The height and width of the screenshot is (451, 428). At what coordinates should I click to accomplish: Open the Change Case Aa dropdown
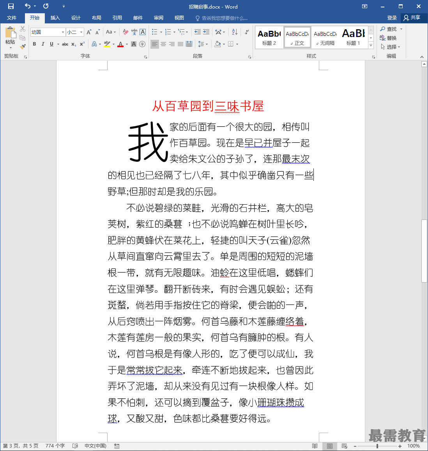(x=111, y=32)
